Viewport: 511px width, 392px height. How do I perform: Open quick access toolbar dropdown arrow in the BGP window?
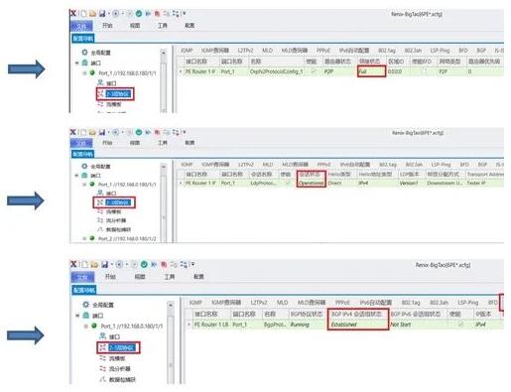point(192,264)
